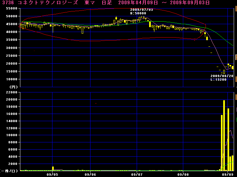The height and width of the screenshot is (177, 237).
Task: Click the 株/口 volume unit label
Action: pyautogui.click(x=10, y=171)
